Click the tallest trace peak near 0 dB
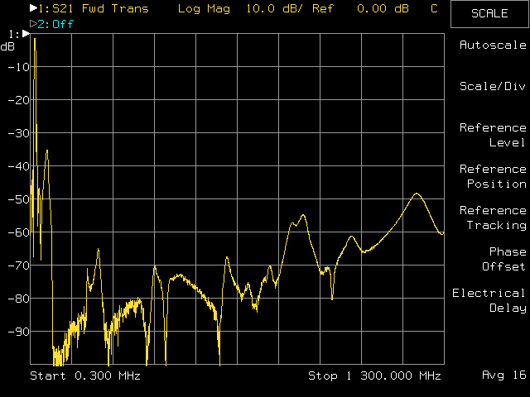 pos(35,40)
